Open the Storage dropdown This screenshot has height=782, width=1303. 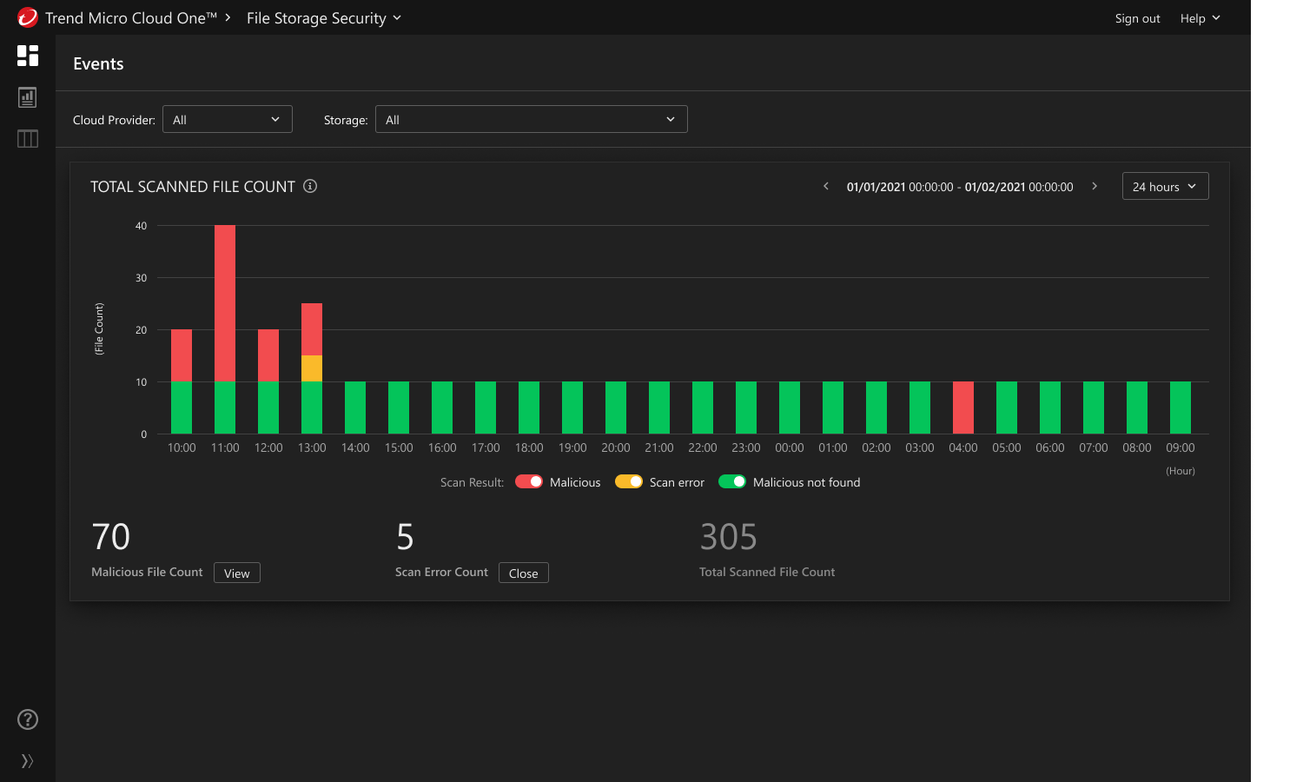(531, 119)
